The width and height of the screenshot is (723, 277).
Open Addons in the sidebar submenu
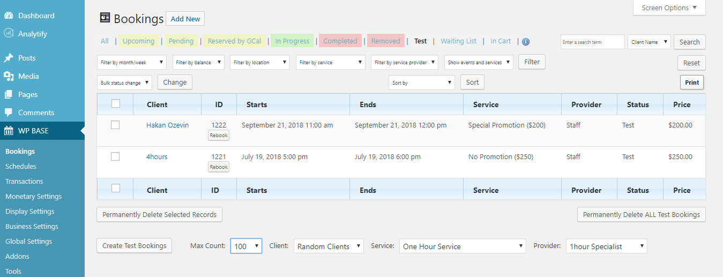(x=17, y=256)
